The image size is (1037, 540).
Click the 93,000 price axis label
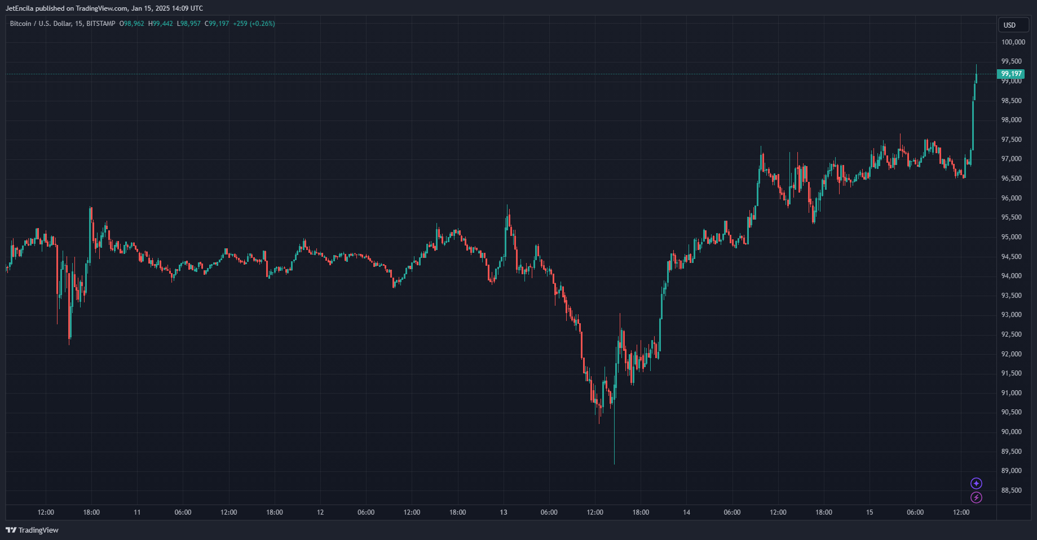tap(1011, 315)
